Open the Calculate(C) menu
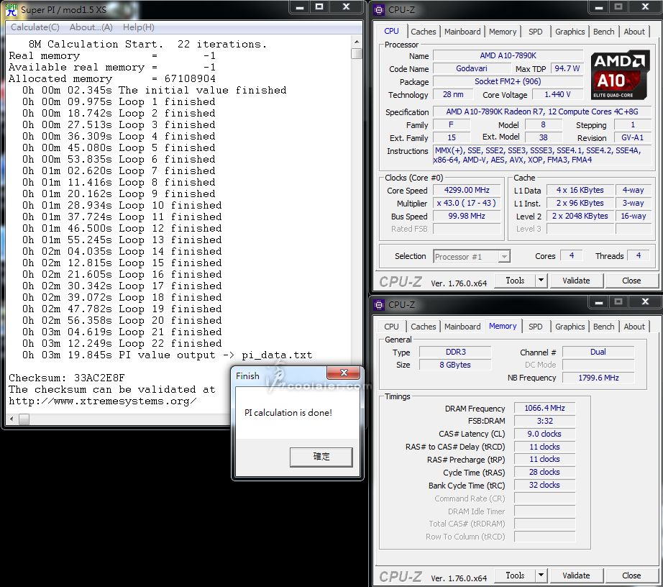This screenshot has width=663, height=587. [35, 27]
